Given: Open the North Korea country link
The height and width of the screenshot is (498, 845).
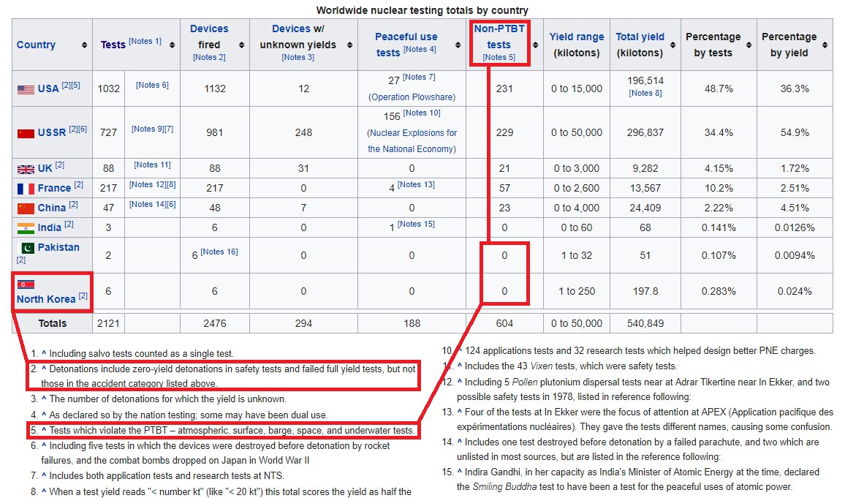Looking at the screenshot, I should tap(46, 299).
